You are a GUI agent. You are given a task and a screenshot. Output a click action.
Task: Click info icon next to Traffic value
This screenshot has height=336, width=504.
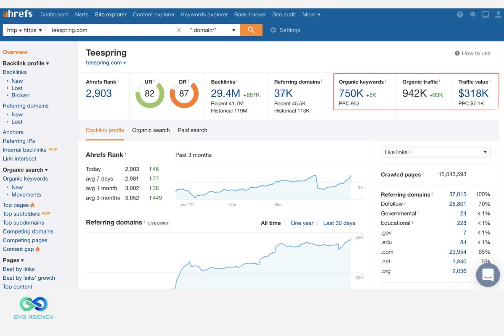[x=490, y=81]
